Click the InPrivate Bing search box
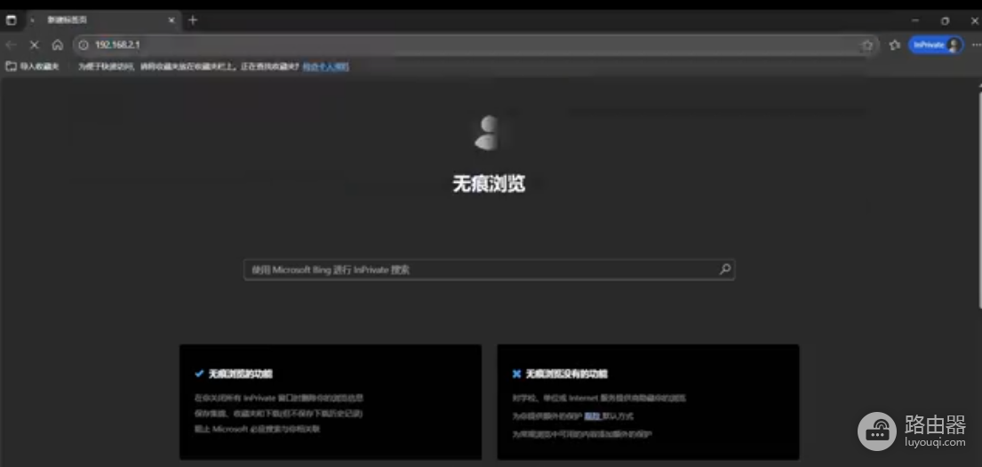The image size is (982, 467). pyautogui.click(x=489, y=270)
